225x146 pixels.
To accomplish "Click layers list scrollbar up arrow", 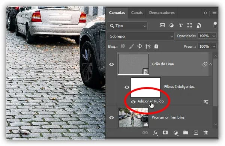I will pyautogui.click(x=215, y=56).
